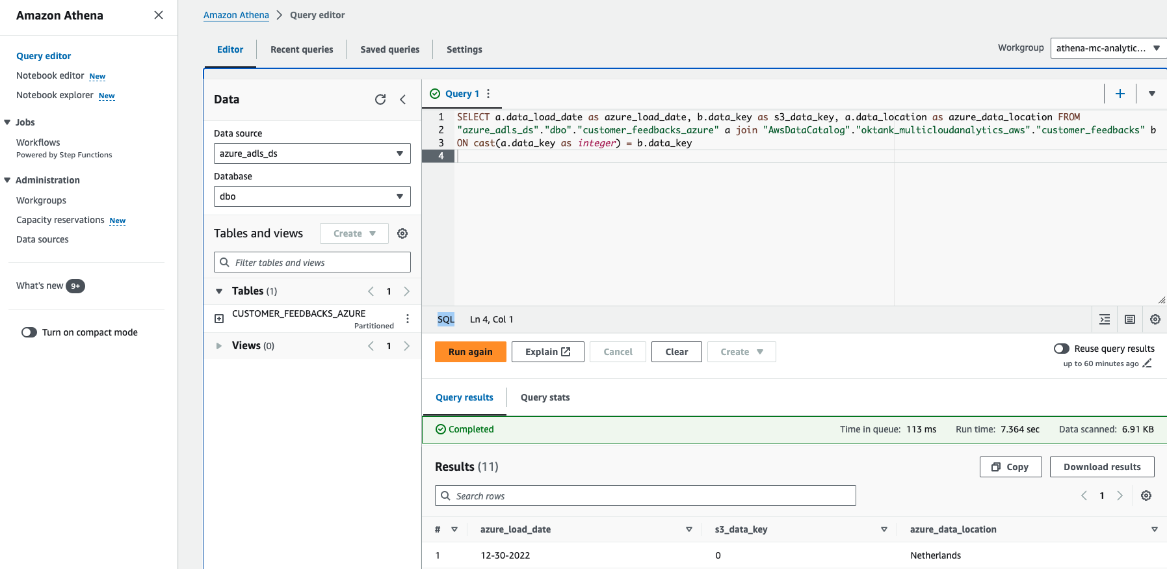Collapse the Data panel with the arrow

(403, 99)
